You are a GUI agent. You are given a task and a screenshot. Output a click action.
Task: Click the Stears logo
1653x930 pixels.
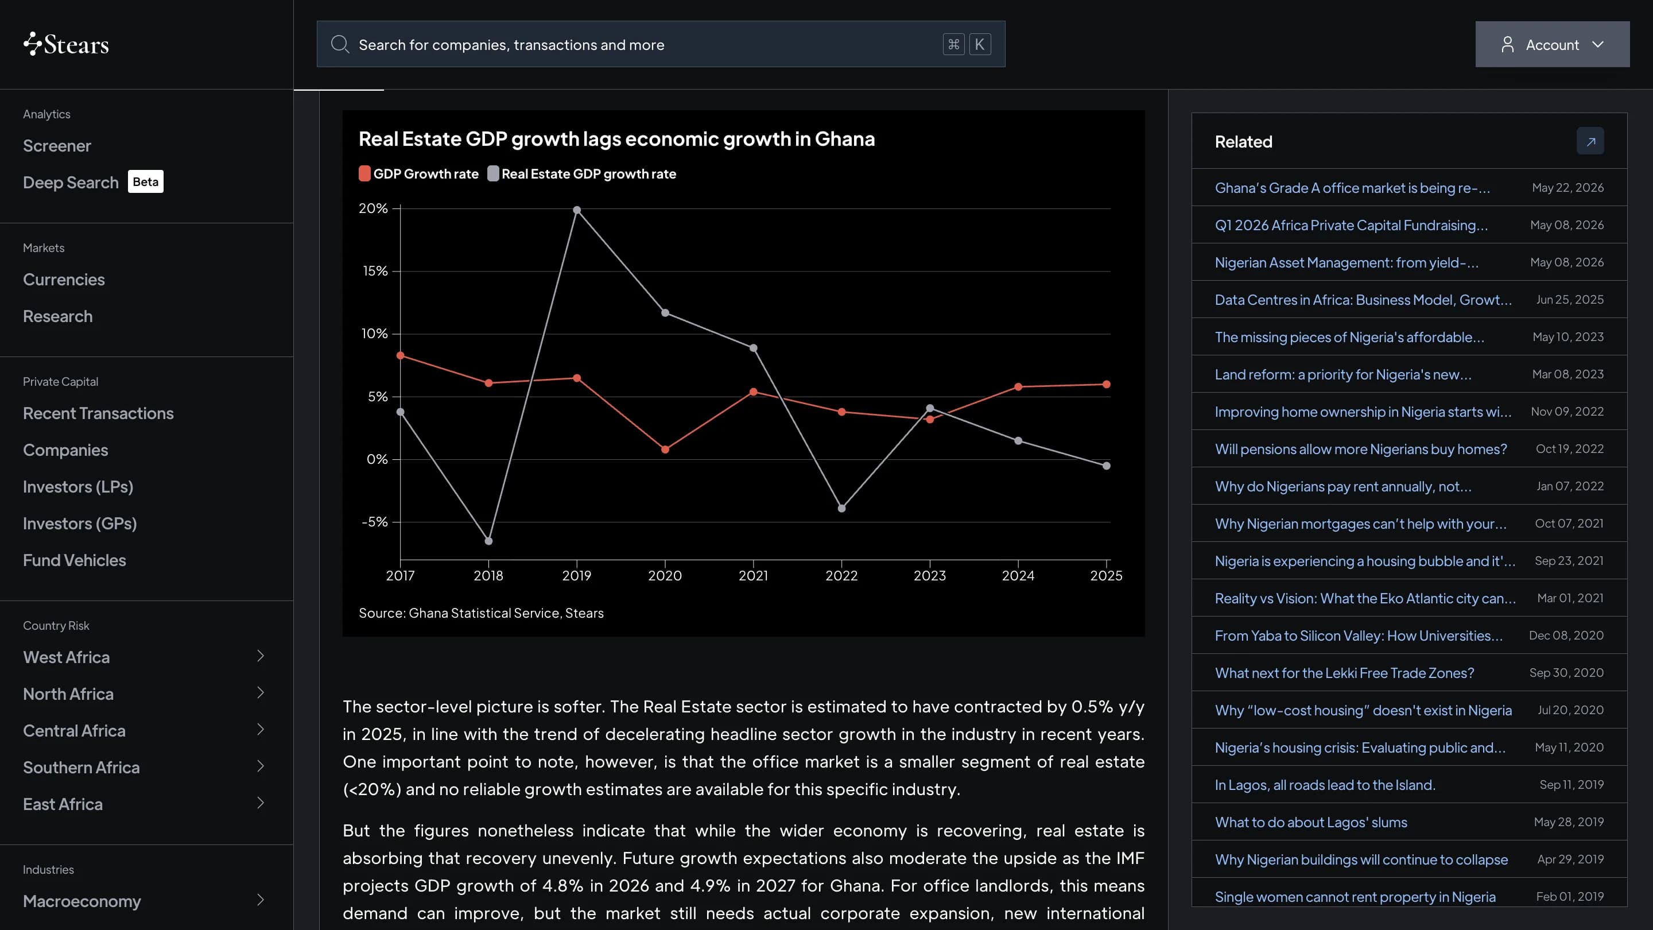66,44
